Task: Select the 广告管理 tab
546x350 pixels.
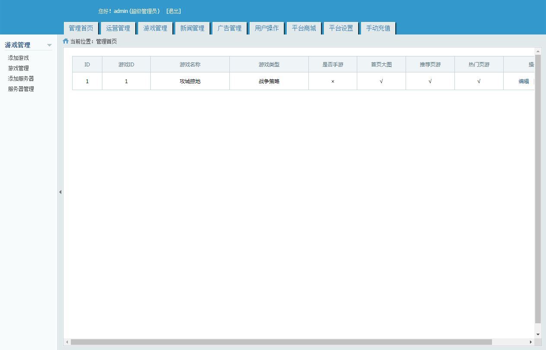Action: point(229,28)
